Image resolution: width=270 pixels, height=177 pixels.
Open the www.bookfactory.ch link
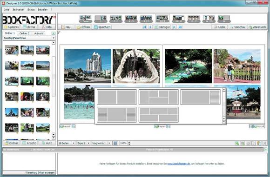pyautogui.click(x=179, y=164)
